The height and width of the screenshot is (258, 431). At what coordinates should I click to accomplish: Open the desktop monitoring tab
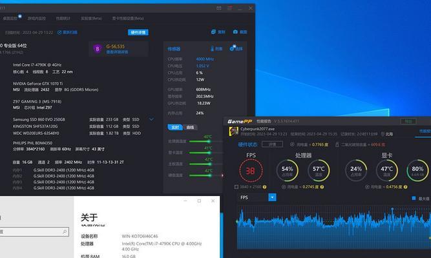10,19
